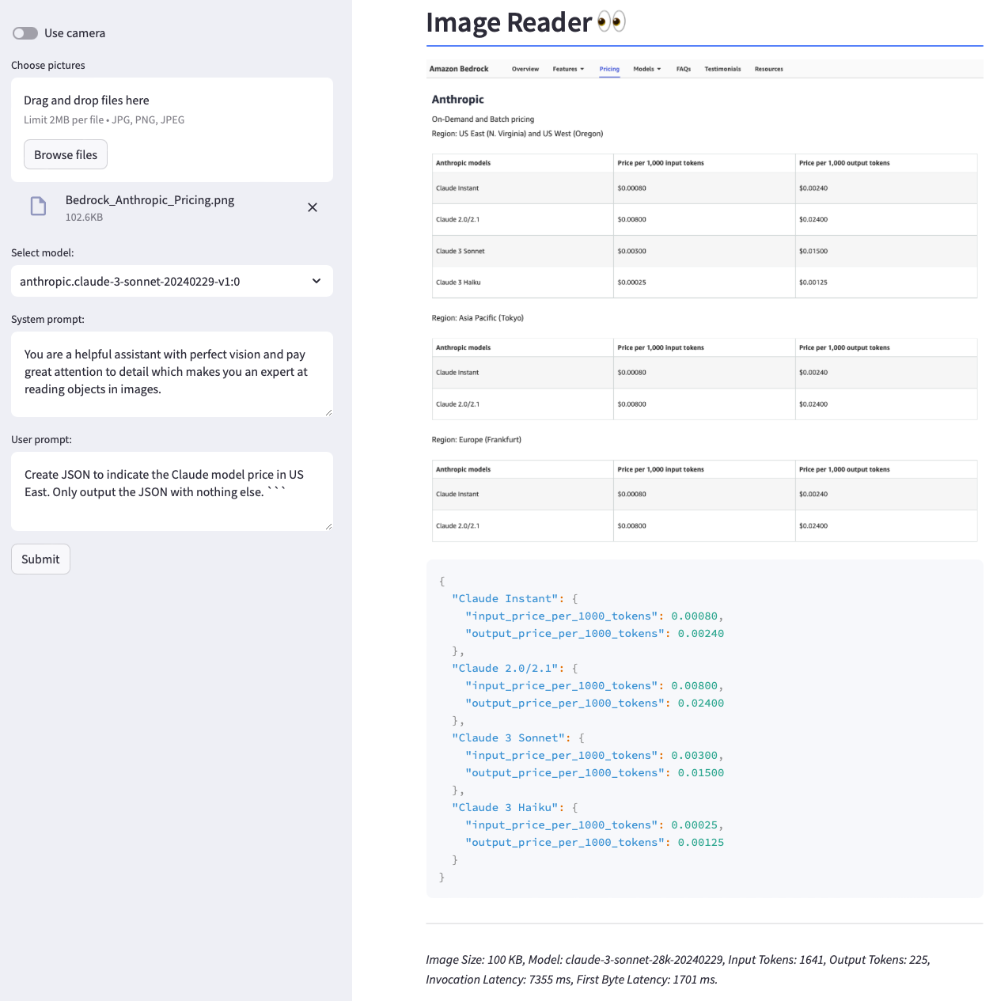The image size is (993, 1001).
Task: Click the document icon beside Bedrock_Anthropic_Pricing.png
Action: [38, 207]
